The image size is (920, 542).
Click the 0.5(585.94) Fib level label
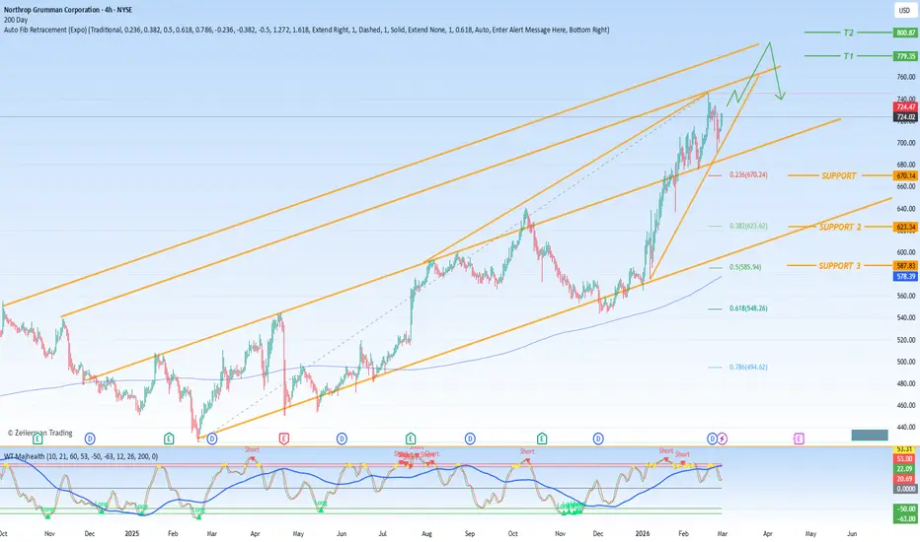(x=745, y=267)
